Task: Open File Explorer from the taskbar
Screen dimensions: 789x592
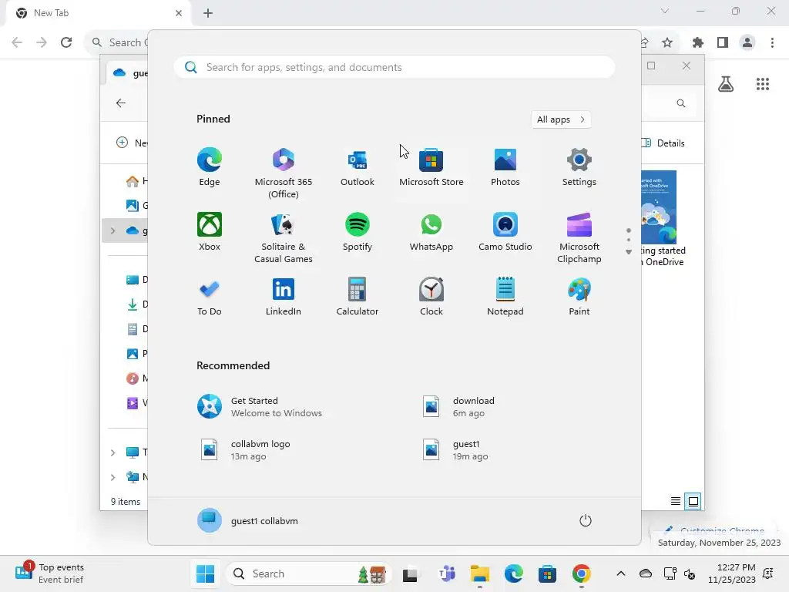Action: click(x=480, y=573)
